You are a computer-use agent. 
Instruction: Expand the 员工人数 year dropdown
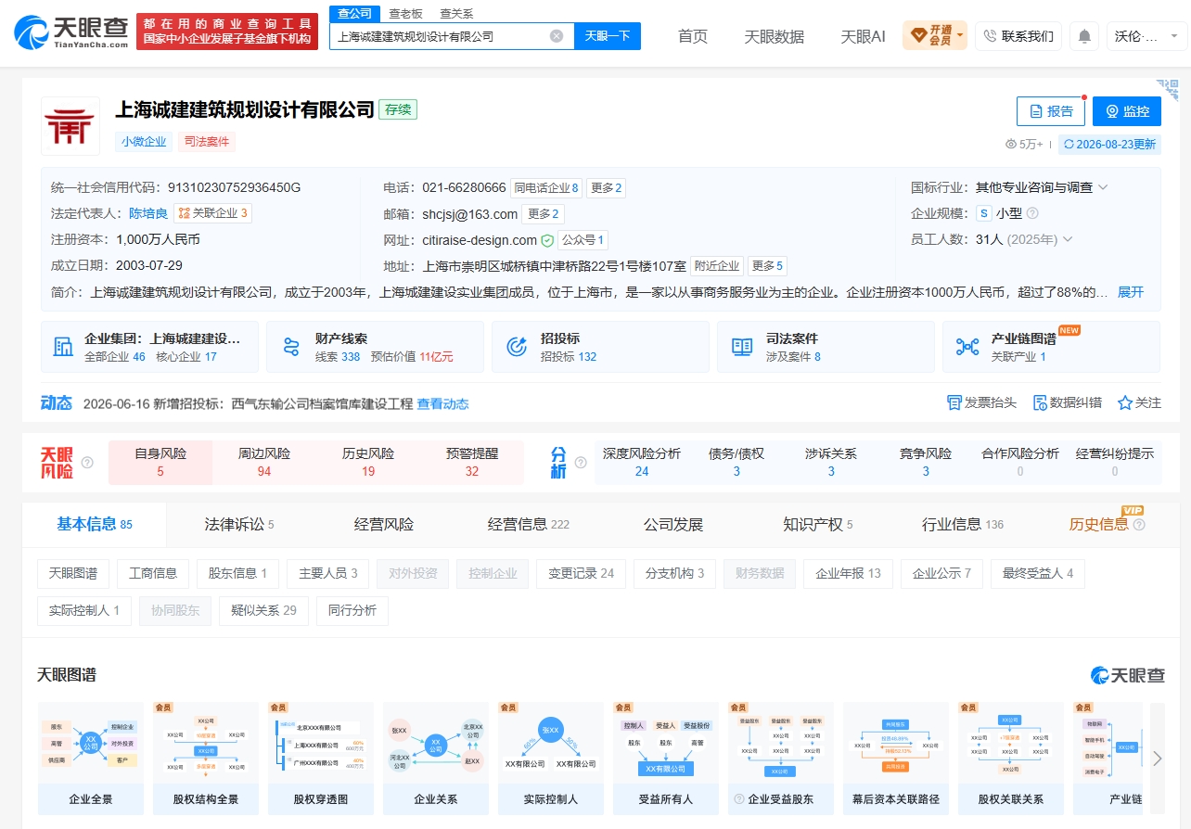coord(1068,239)
